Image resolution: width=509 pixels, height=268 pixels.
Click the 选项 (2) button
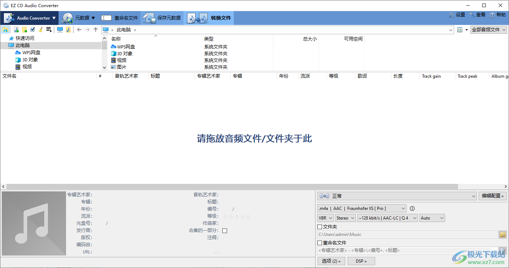tap(331, 261)
